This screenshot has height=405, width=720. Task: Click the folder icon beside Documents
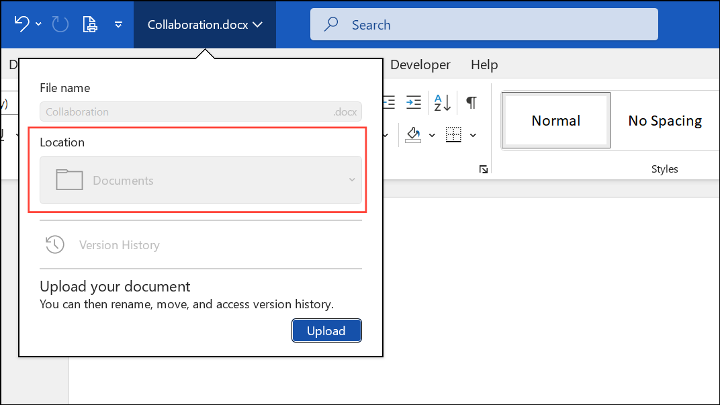pyautogui.click(x=69, y=179)
